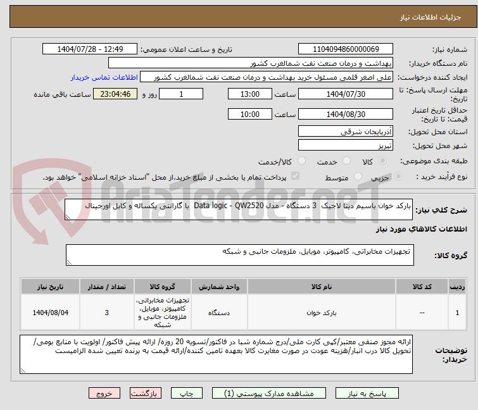Click the تعداد / مقدار column header
This screenshot has width=478, height=410.
point(107,287)
